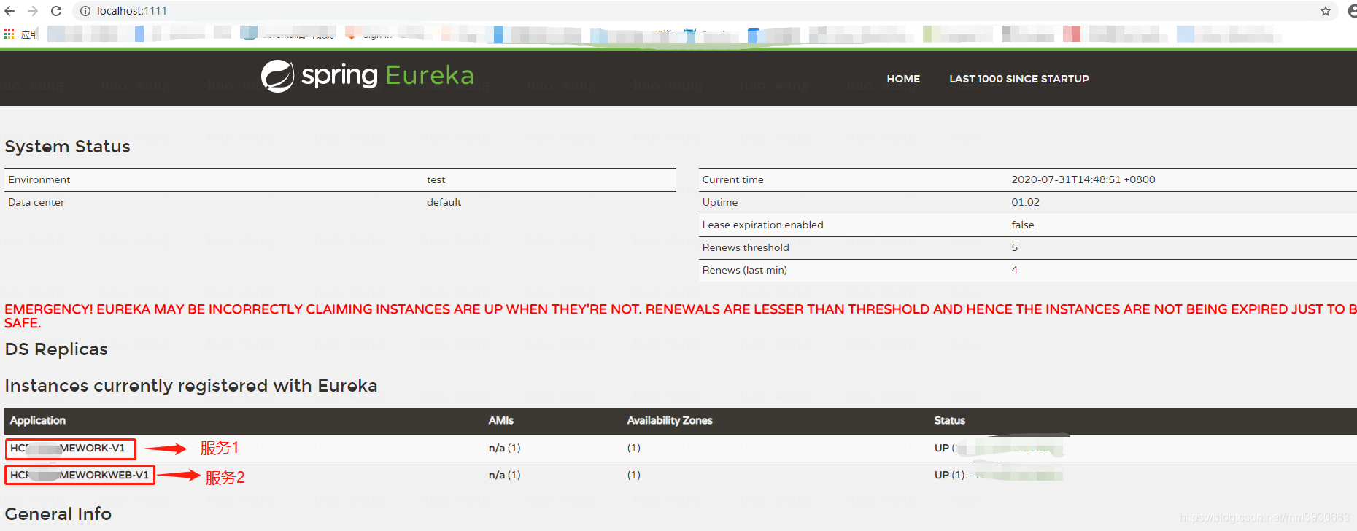Click the System Status heading
Viewport: 1357px width, 531px height.
coord(67,147)
